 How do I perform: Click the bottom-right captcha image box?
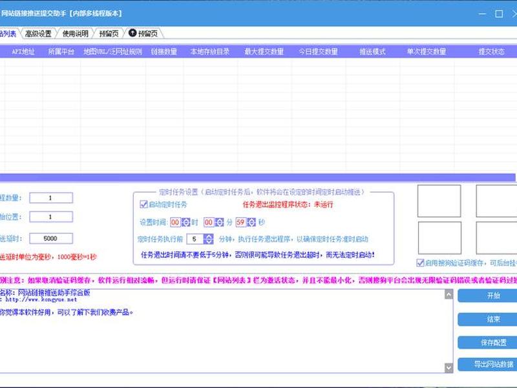(x=496, y=238)
